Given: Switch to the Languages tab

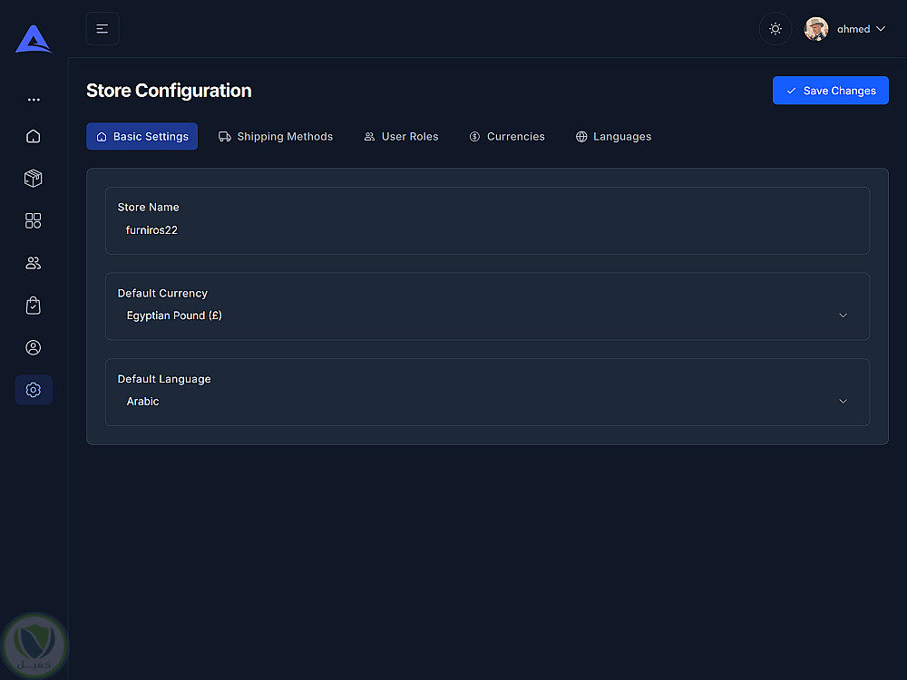Looking at the screenshot, I should (614, 137).
